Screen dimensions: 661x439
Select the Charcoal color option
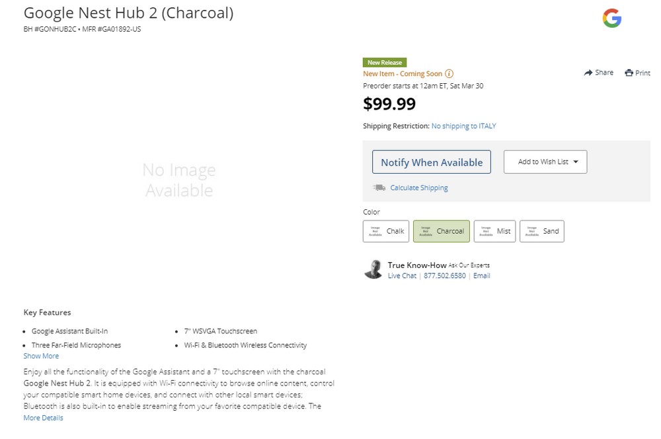[x=441, y=231]
